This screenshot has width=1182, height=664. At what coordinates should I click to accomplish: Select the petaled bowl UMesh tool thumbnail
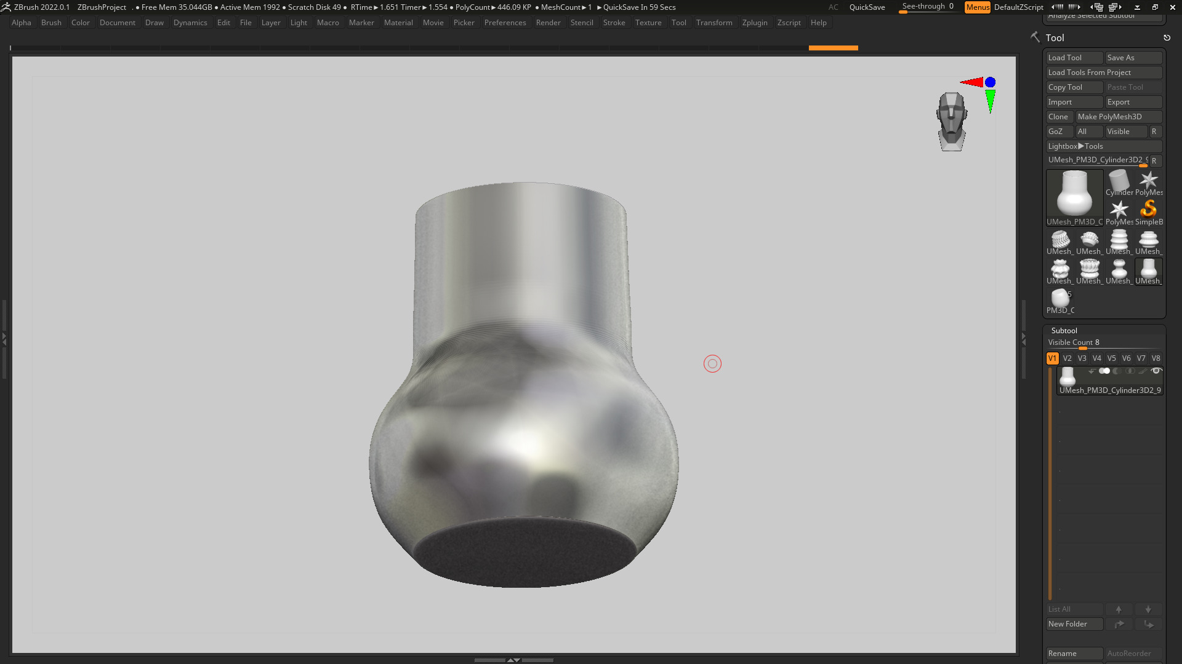[1089, 242]
